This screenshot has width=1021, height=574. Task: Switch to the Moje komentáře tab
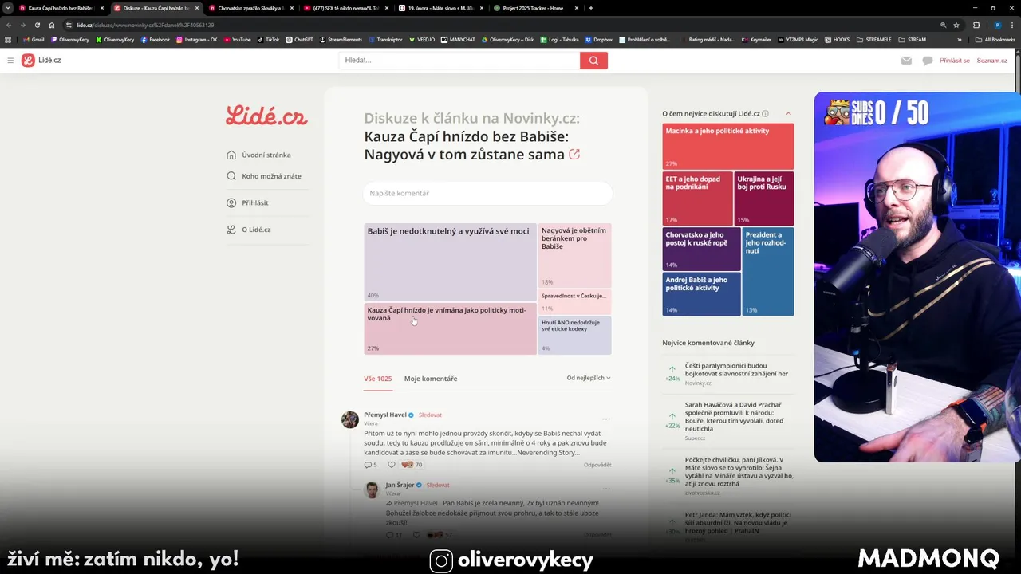[x=431, y=379]
